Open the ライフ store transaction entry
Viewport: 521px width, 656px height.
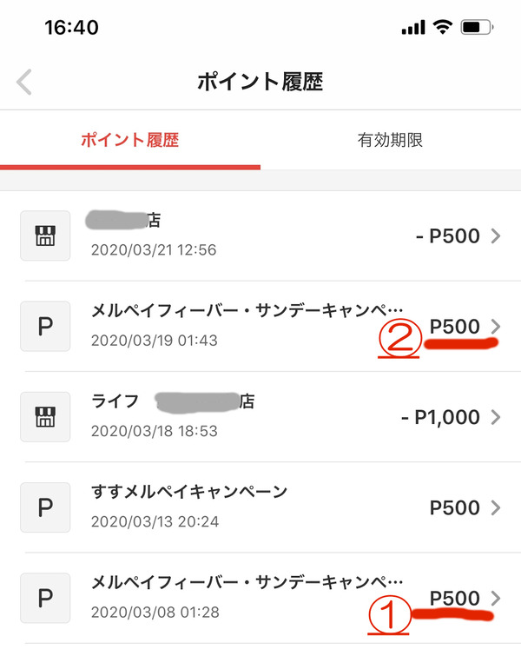260,417
